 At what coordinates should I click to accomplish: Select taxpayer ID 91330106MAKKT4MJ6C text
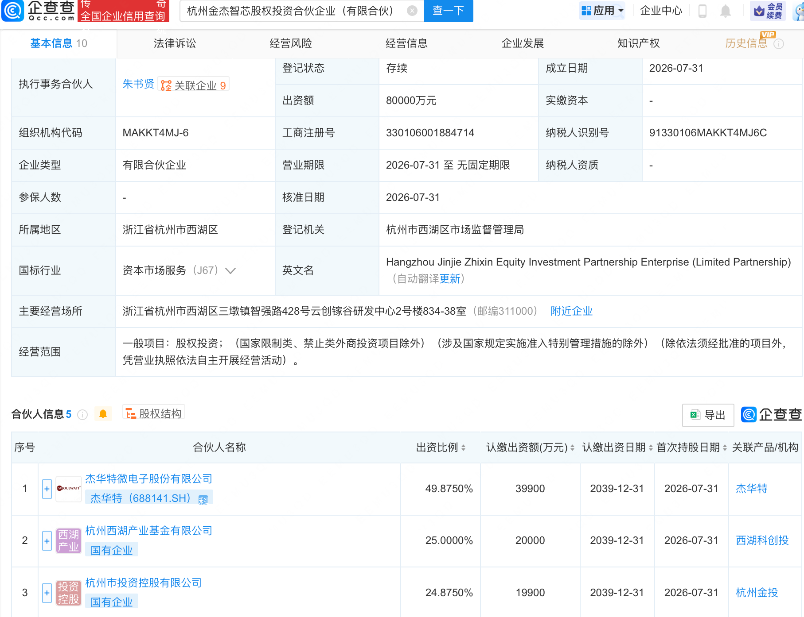click(708, 133)
